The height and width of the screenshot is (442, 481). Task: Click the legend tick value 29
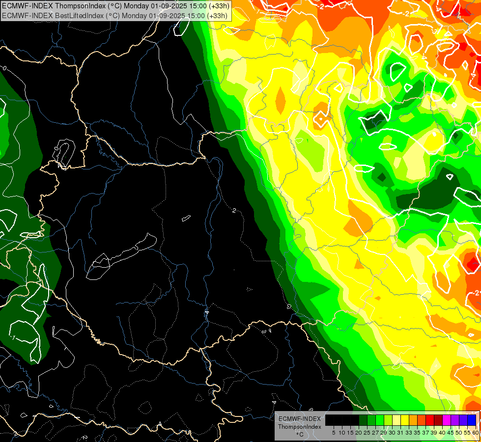tap(384, 433)
